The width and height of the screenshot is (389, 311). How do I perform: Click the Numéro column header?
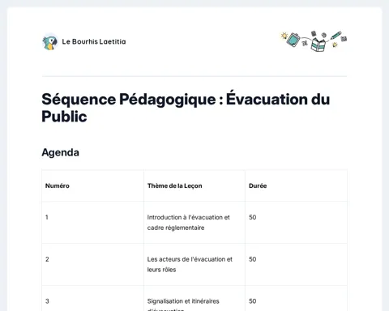[58, 185]
